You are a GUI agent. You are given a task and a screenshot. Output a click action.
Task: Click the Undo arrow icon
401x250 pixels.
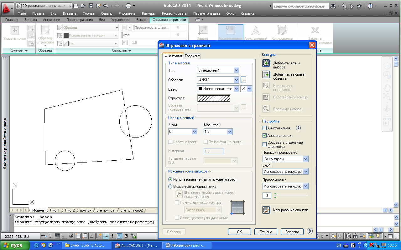tap(106, 6)
